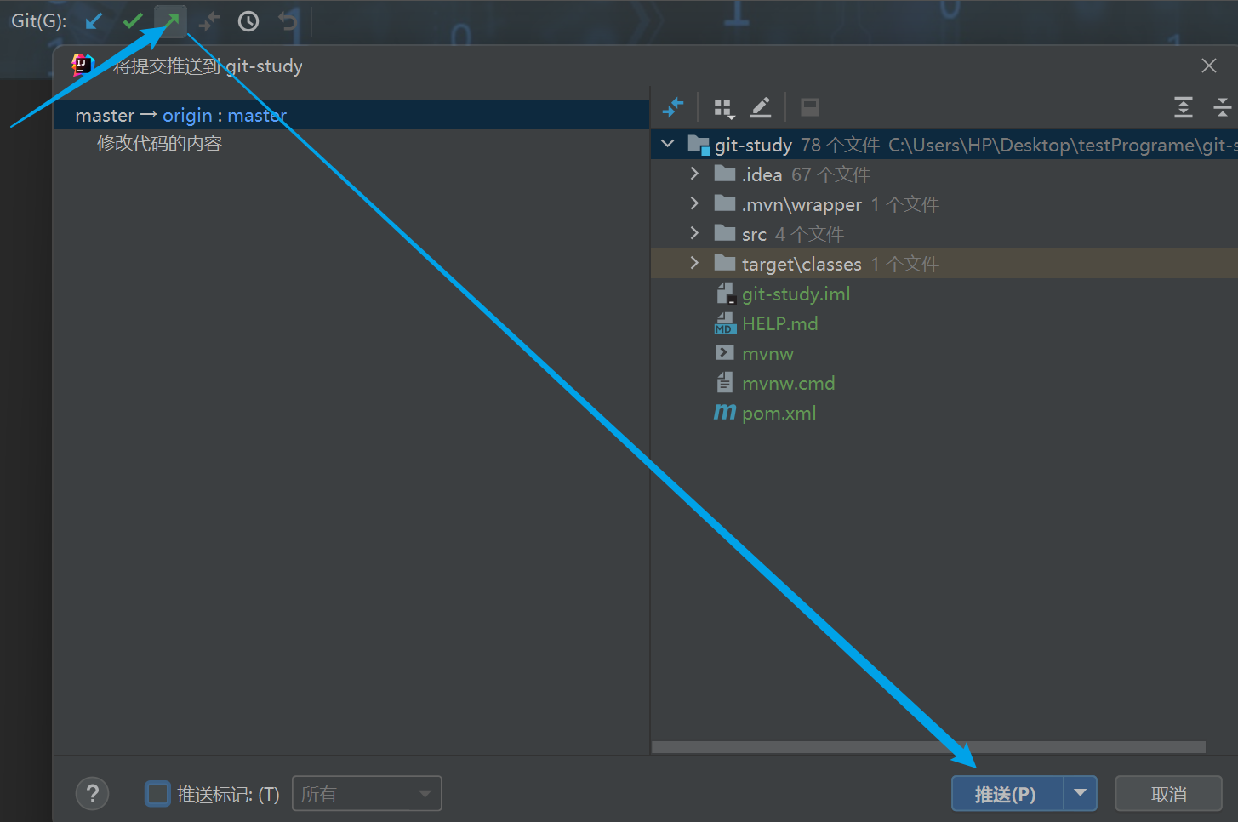
Task: Click the preview diff panel icon
Action: point(810,107)
